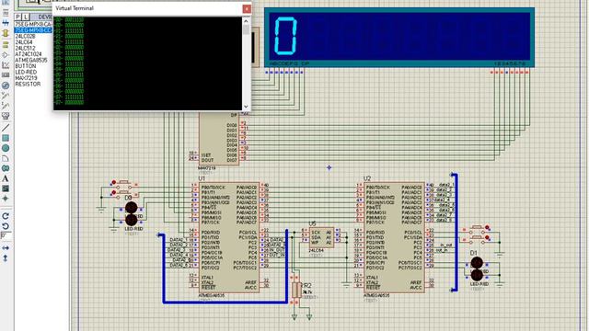Select the Subcircuit mode tool
Viewport: 589px width, 331px height.
point(6,33)
